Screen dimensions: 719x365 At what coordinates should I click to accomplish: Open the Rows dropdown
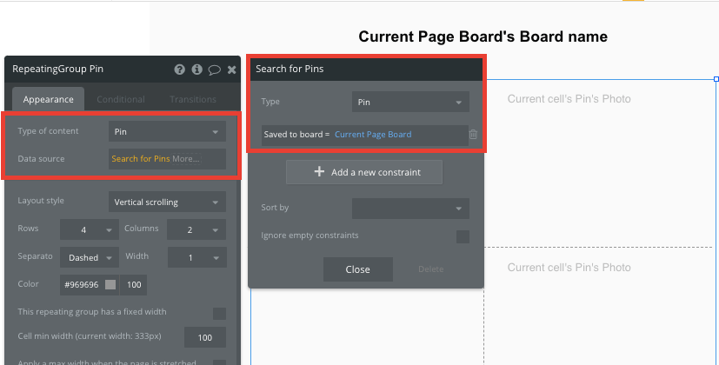point(90,229)
